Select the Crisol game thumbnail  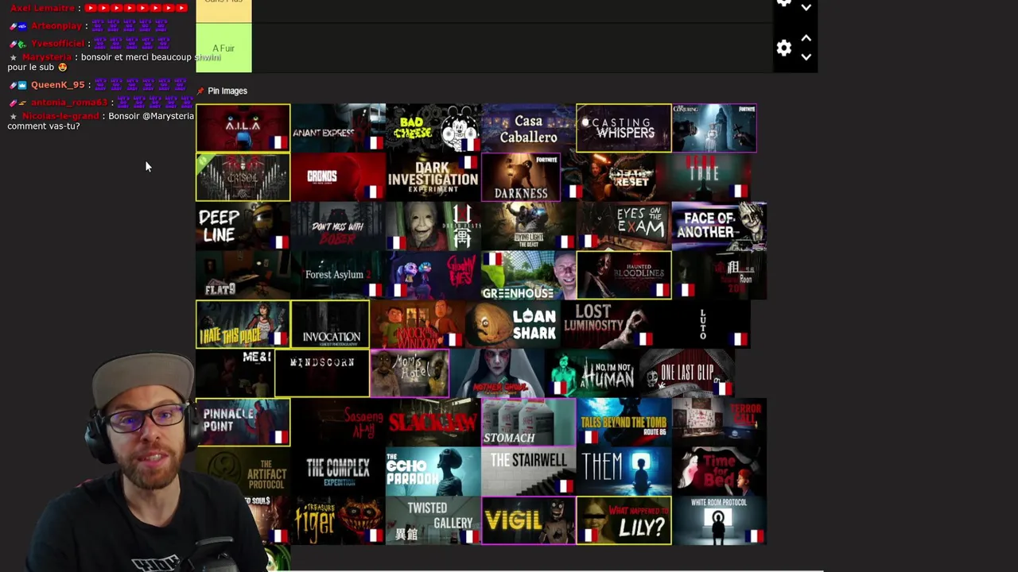click(x=243, y=176)
